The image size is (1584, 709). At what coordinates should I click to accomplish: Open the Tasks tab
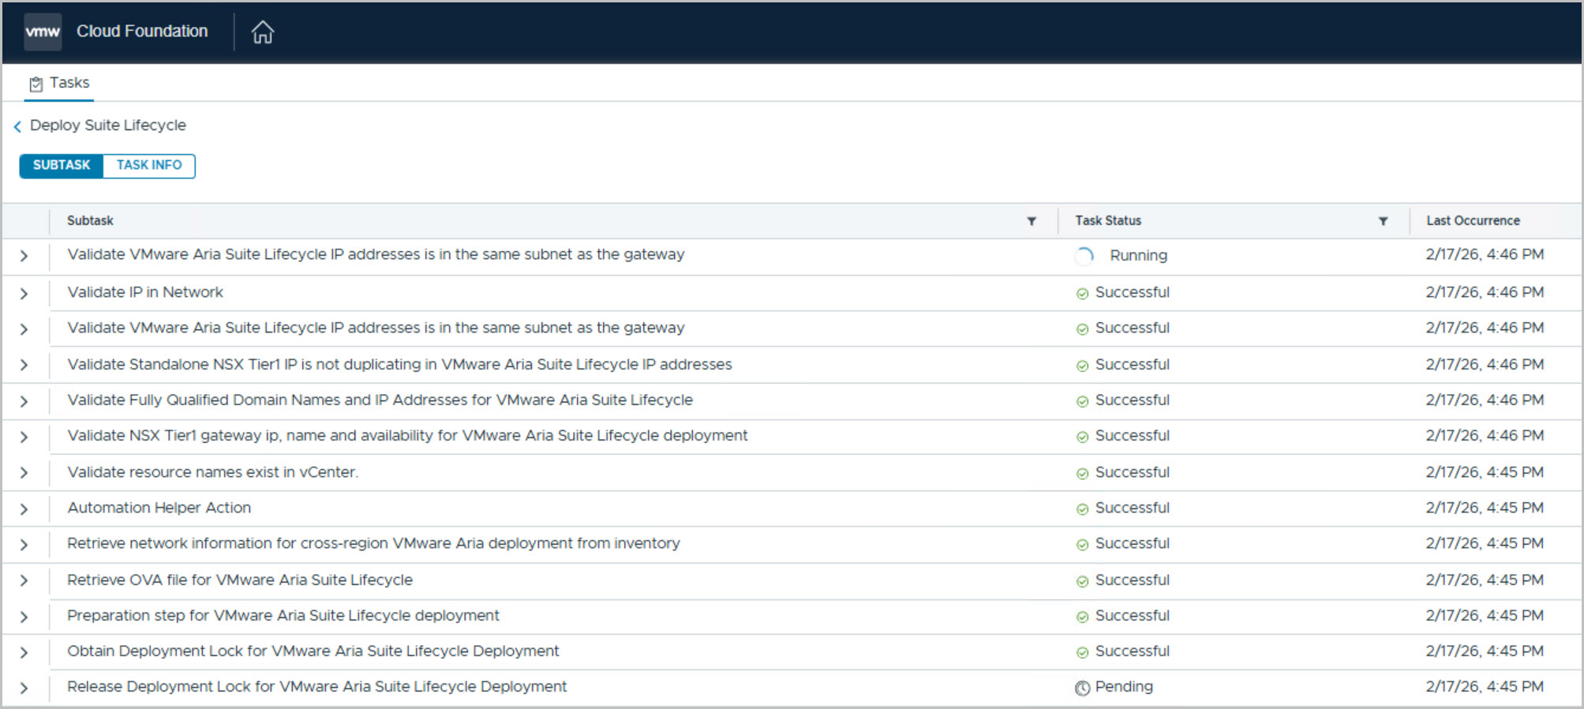click(x=69, y=83)
